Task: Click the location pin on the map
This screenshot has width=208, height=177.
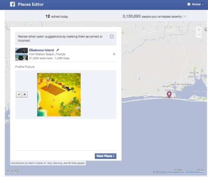Action: (169, 94)
